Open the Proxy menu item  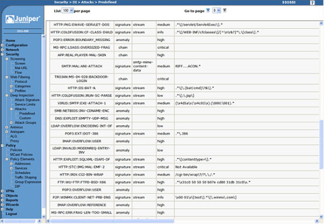click(15, 141)
